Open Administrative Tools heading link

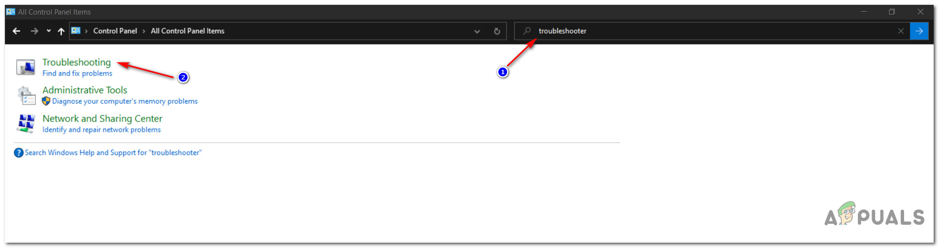click(x=85, y=90)
